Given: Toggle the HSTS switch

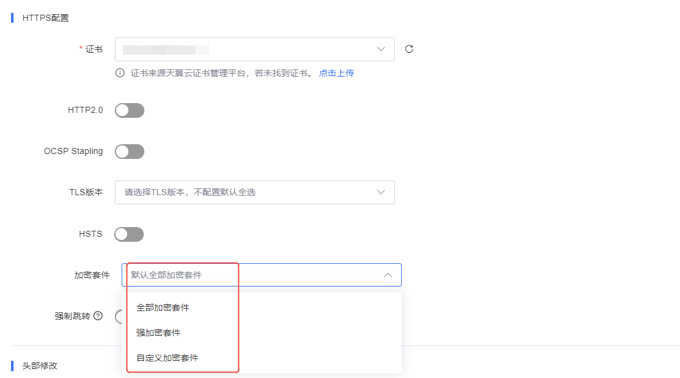Looking at the screenshot, I should pyautogui.click(x=129, y=234).
